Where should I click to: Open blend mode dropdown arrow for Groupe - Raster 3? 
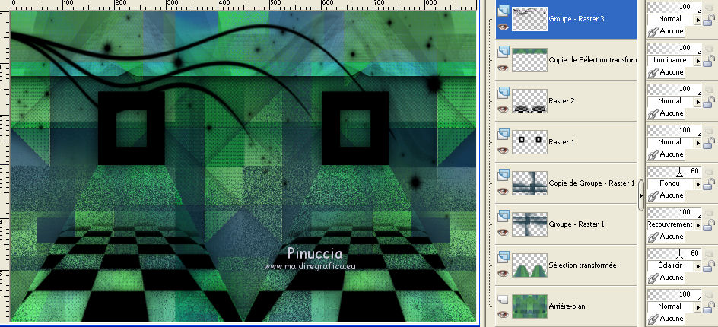(698, 20)
